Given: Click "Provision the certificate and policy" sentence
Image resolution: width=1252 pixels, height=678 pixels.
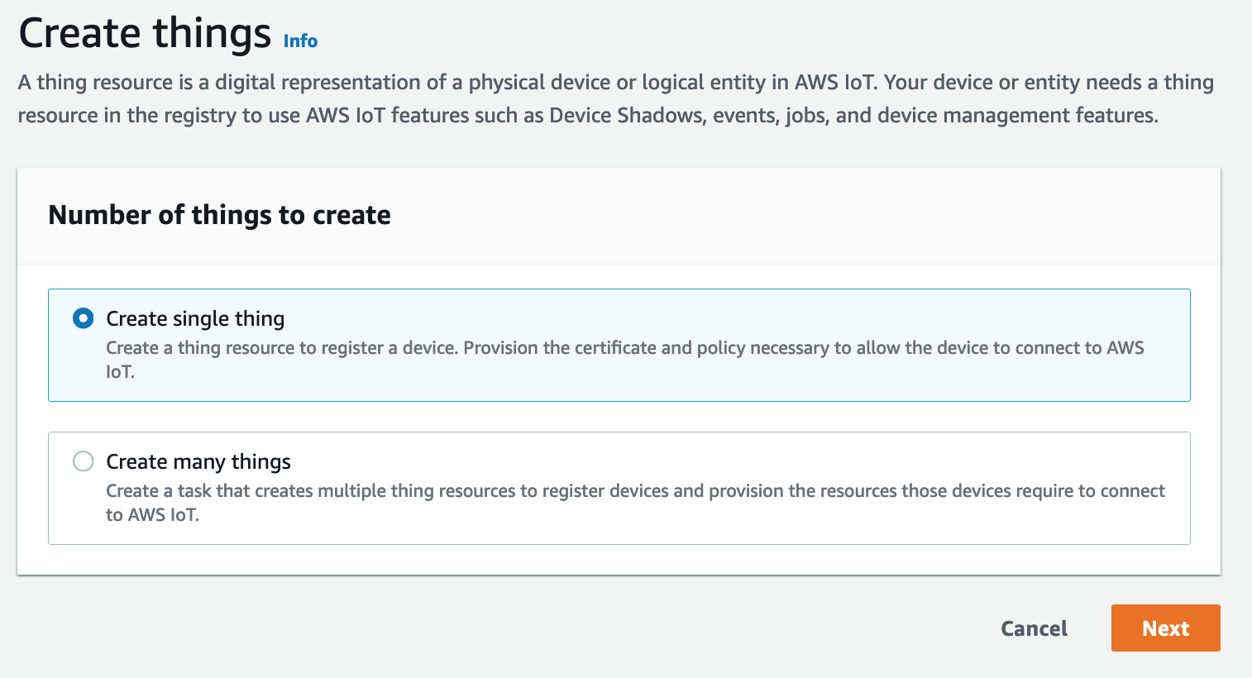Looking at the screenshot, I should point(645,348).
